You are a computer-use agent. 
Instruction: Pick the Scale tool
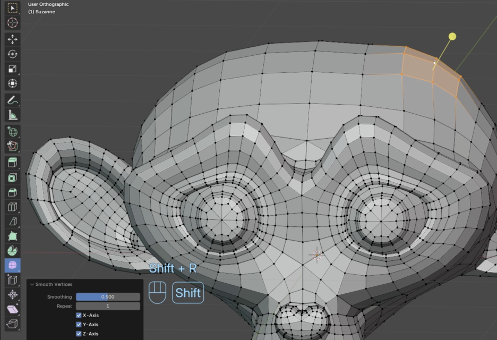tap(12, 69)
